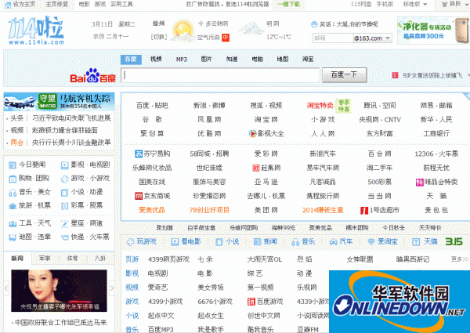Click the sunny weather icon for today
Image resolution: width=470 pixels, height=333 pixels.
click(183, 31)
